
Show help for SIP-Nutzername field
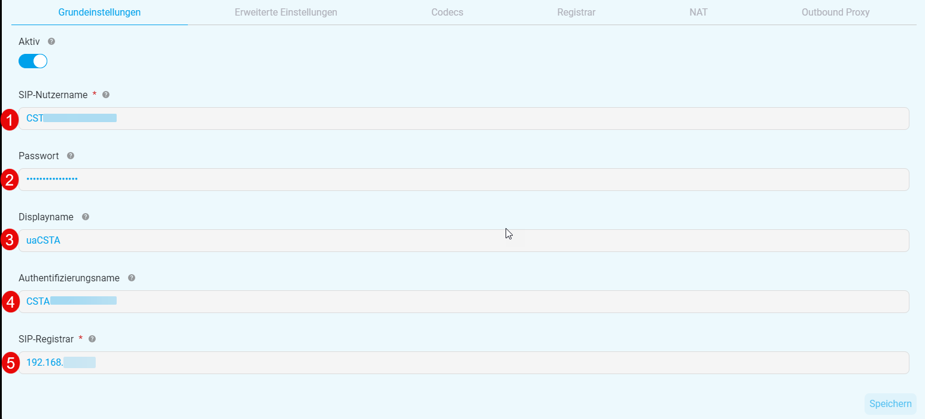coord(106,95)
